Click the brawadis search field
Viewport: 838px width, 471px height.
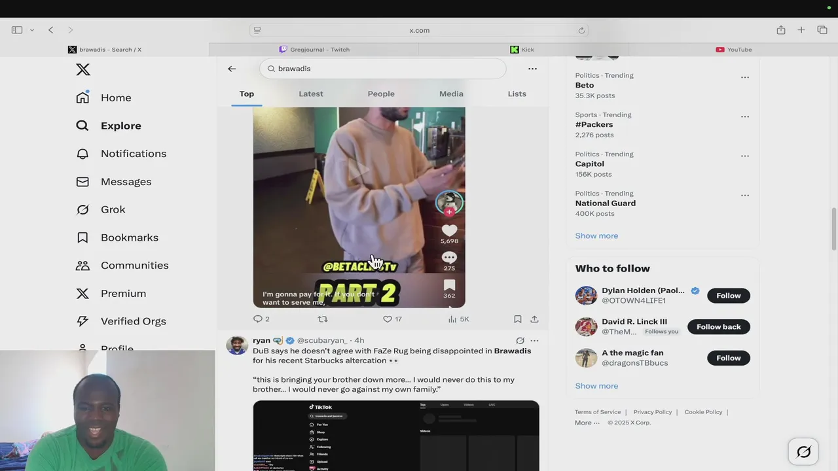click(x=383, y=69)
